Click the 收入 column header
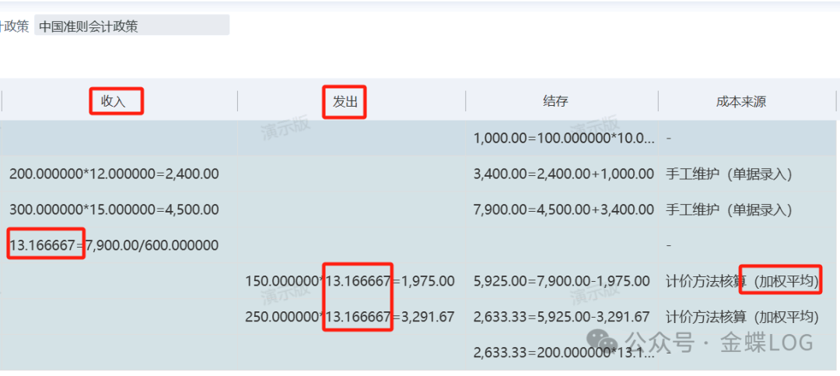 (114, 101)
